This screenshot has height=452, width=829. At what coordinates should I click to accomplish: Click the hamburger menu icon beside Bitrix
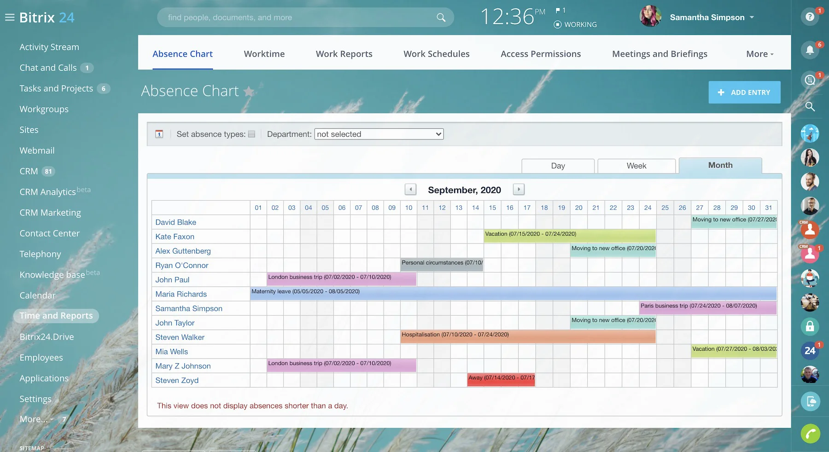[x=10, y=17]
